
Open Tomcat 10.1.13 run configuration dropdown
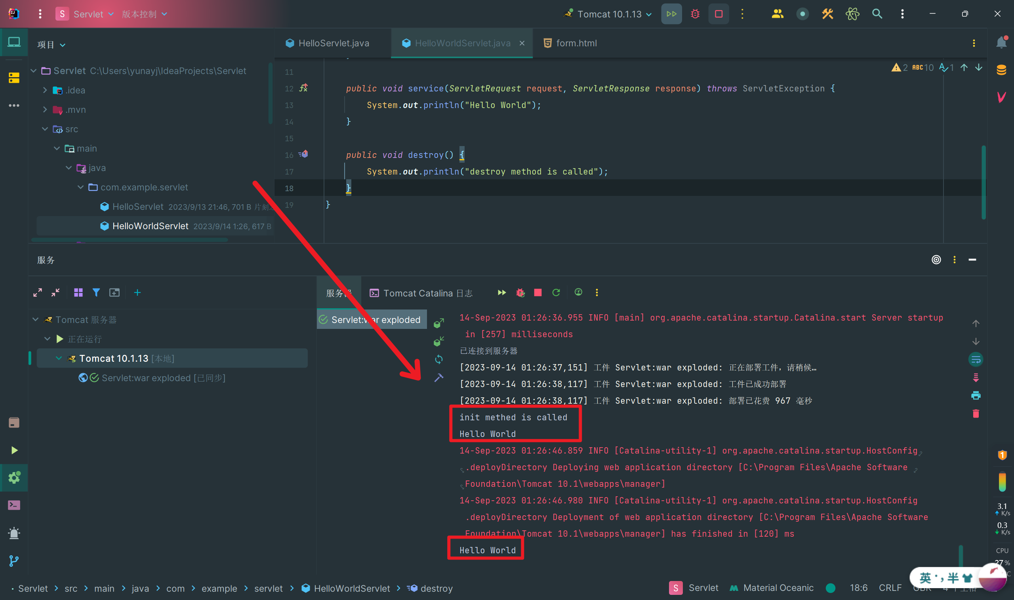pos(609,14)
